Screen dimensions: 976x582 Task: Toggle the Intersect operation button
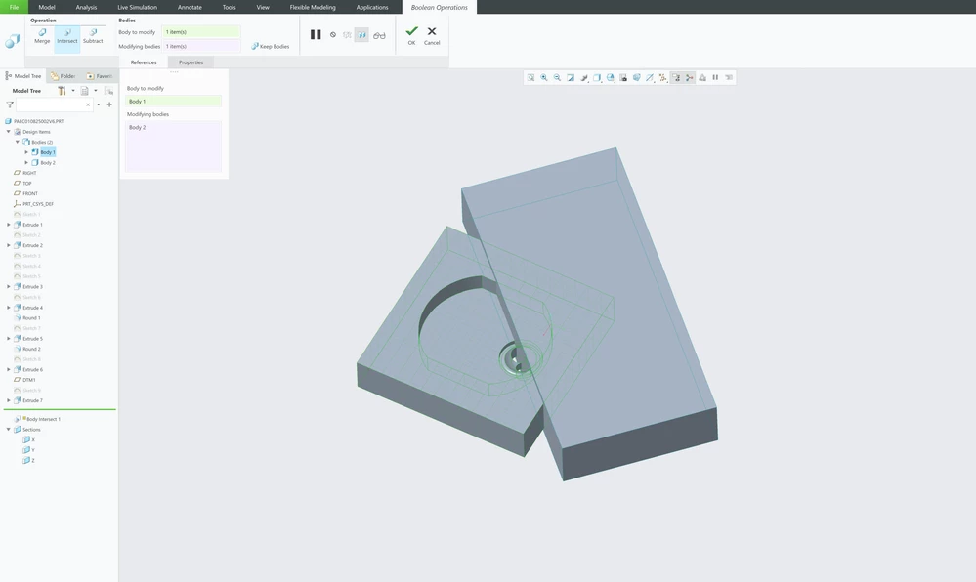pyautogui.click(x=67, y=36)
